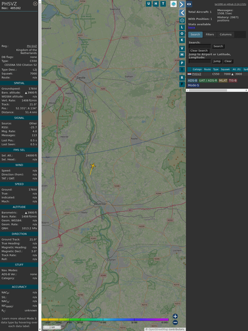Open the PH-SVZ registration link
Viewport: 248px width, 331px height.
coord(32,46)
